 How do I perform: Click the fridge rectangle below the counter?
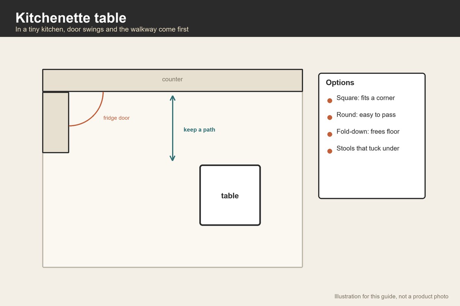(x=56, y=122)
